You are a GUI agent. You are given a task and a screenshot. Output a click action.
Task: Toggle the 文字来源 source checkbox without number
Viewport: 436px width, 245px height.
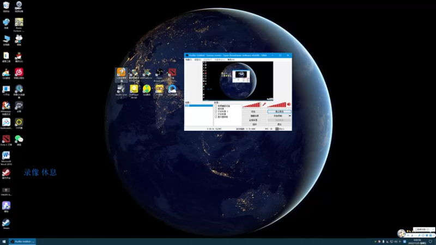[216, 114]
